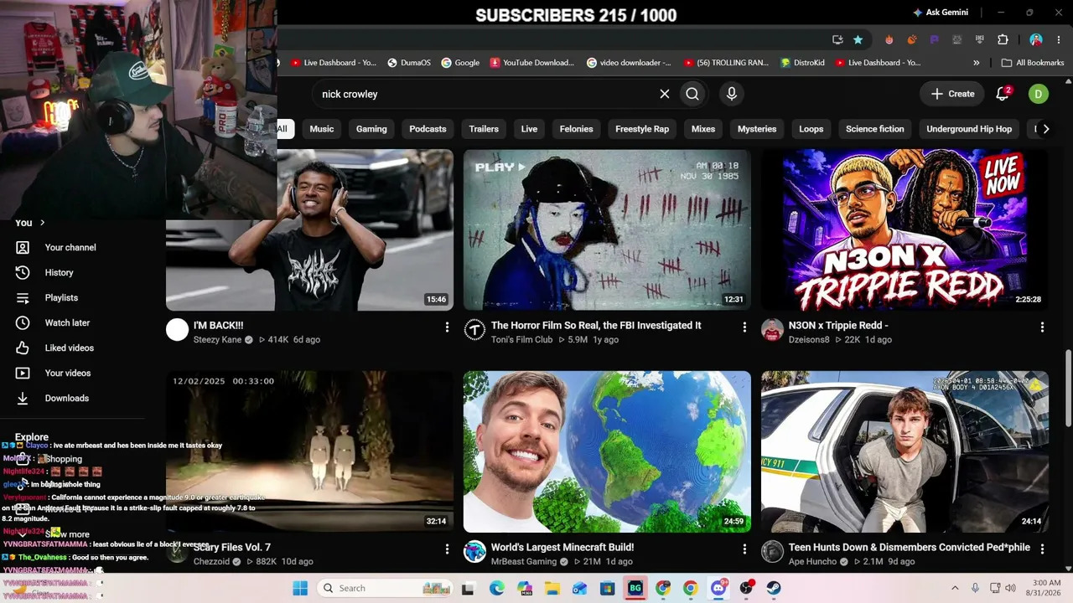The width and height of the screenshot is (1073, 603).
Task: Click the Create button
Action: (952, 94)
